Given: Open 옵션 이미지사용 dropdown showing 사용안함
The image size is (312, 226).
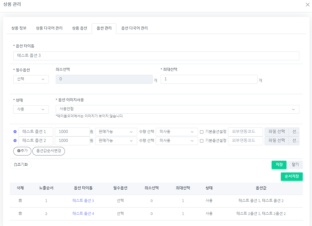Looking at the screenshot, I should [x=177, y=109].
